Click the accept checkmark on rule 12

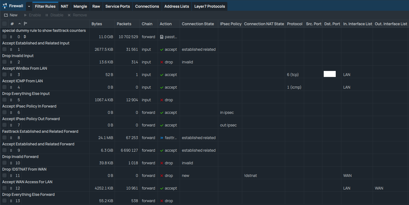coord(162,188)
